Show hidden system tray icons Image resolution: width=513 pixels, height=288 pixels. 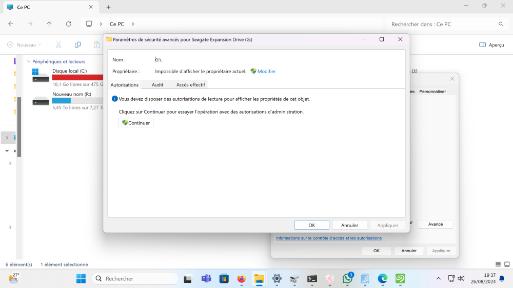point(438,279)
